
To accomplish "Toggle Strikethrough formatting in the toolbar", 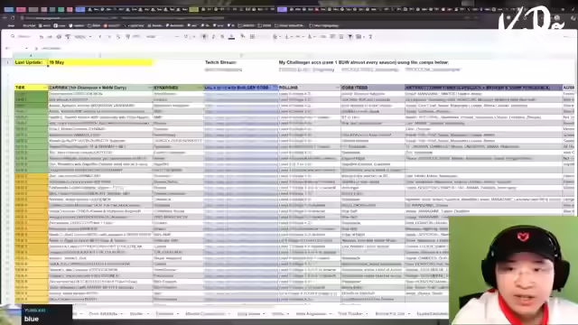I will [222, 37].
